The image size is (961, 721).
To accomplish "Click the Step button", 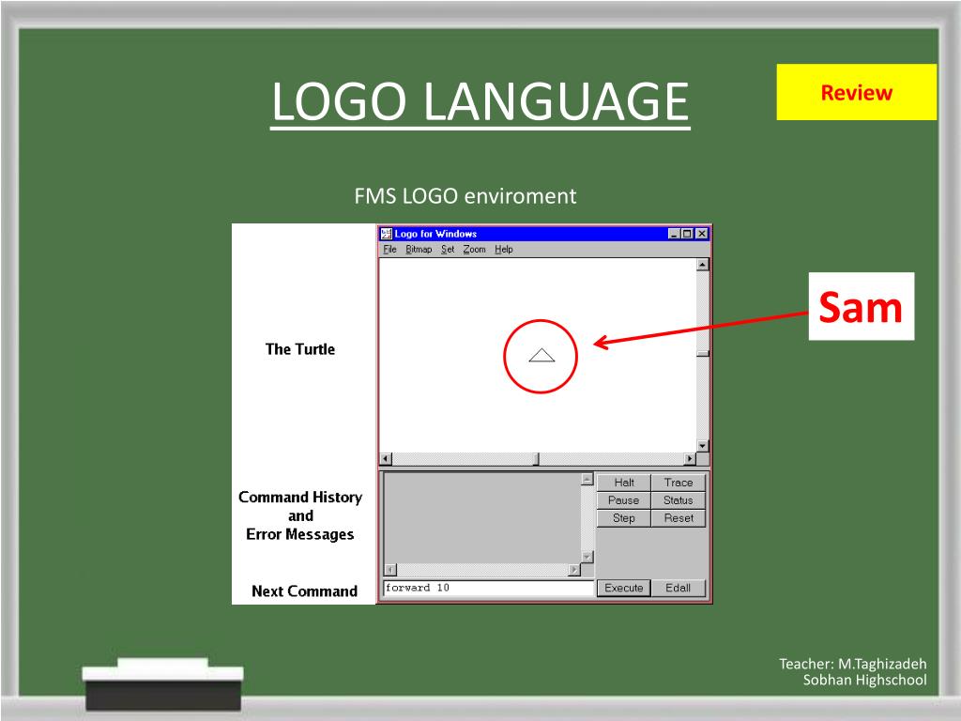I will pos(624,518).
